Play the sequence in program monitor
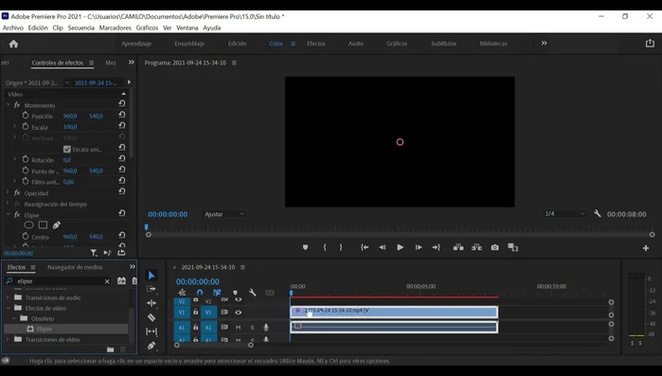Screen dimensions: 662x376 pyautogui.click(x=400, y=247)
